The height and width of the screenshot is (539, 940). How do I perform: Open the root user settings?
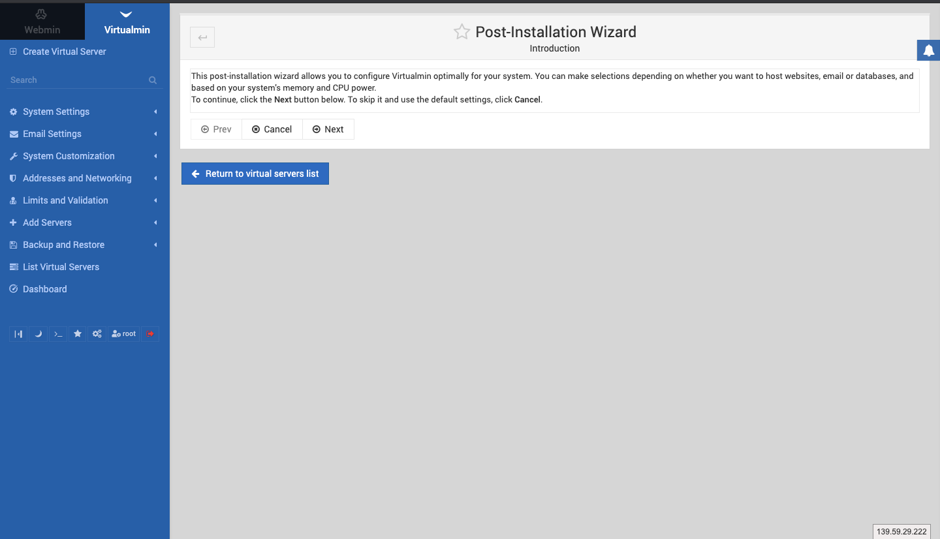coord(124,334)
